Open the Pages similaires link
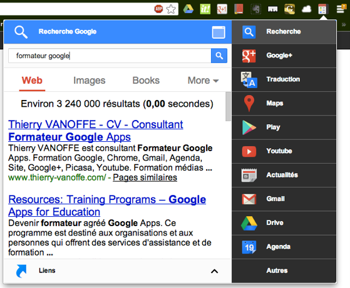Viewport: 350px width, 288px height. click(x=145, y=177)
